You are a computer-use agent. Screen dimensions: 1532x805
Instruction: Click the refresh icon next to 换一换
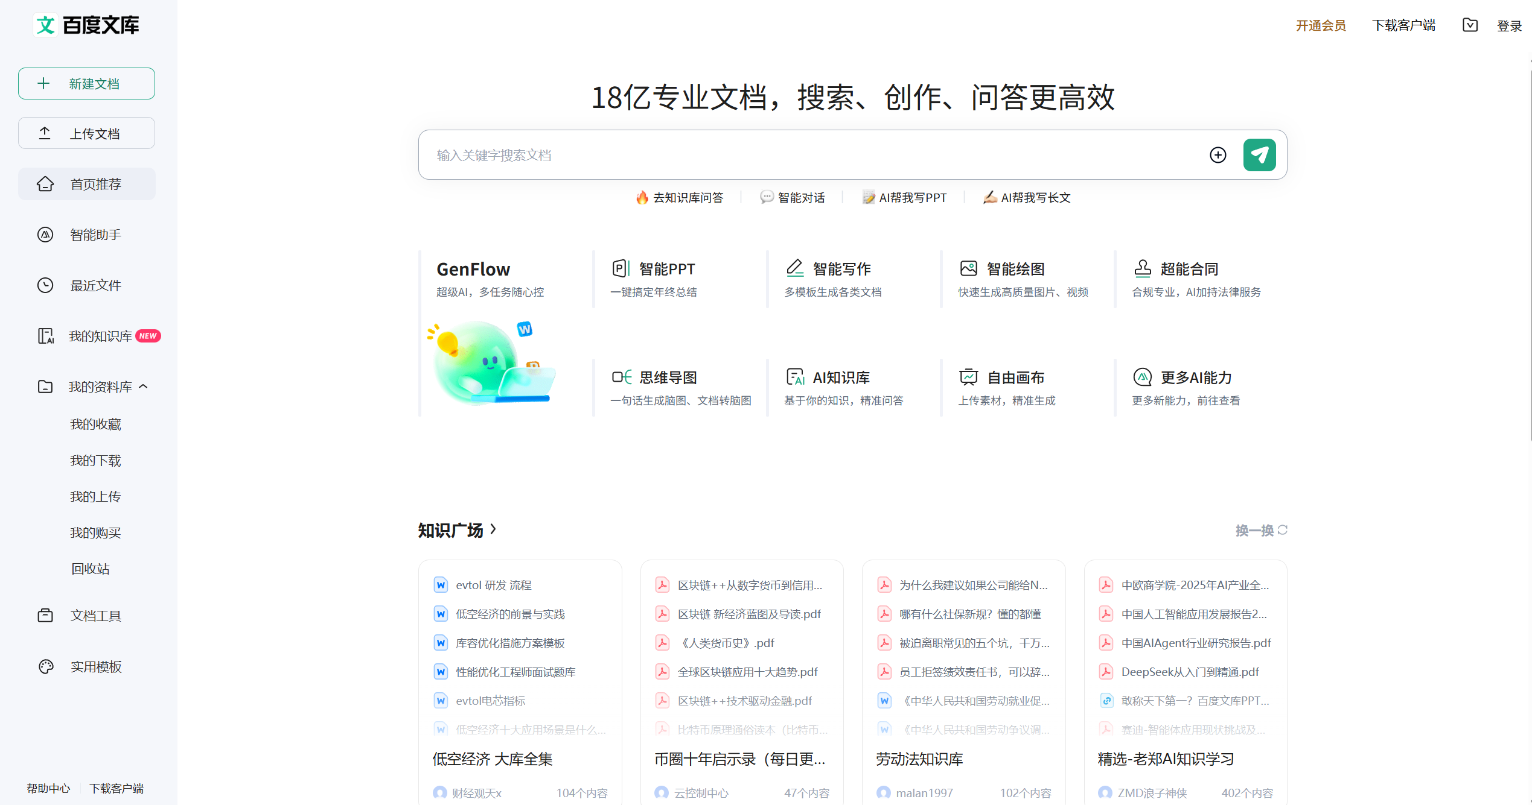[1283, 530]
